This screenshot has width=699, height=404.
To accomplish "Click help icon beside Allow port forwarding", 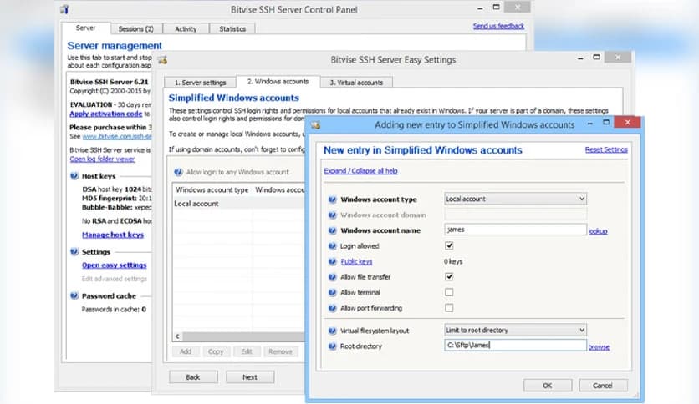I will 332,308.
